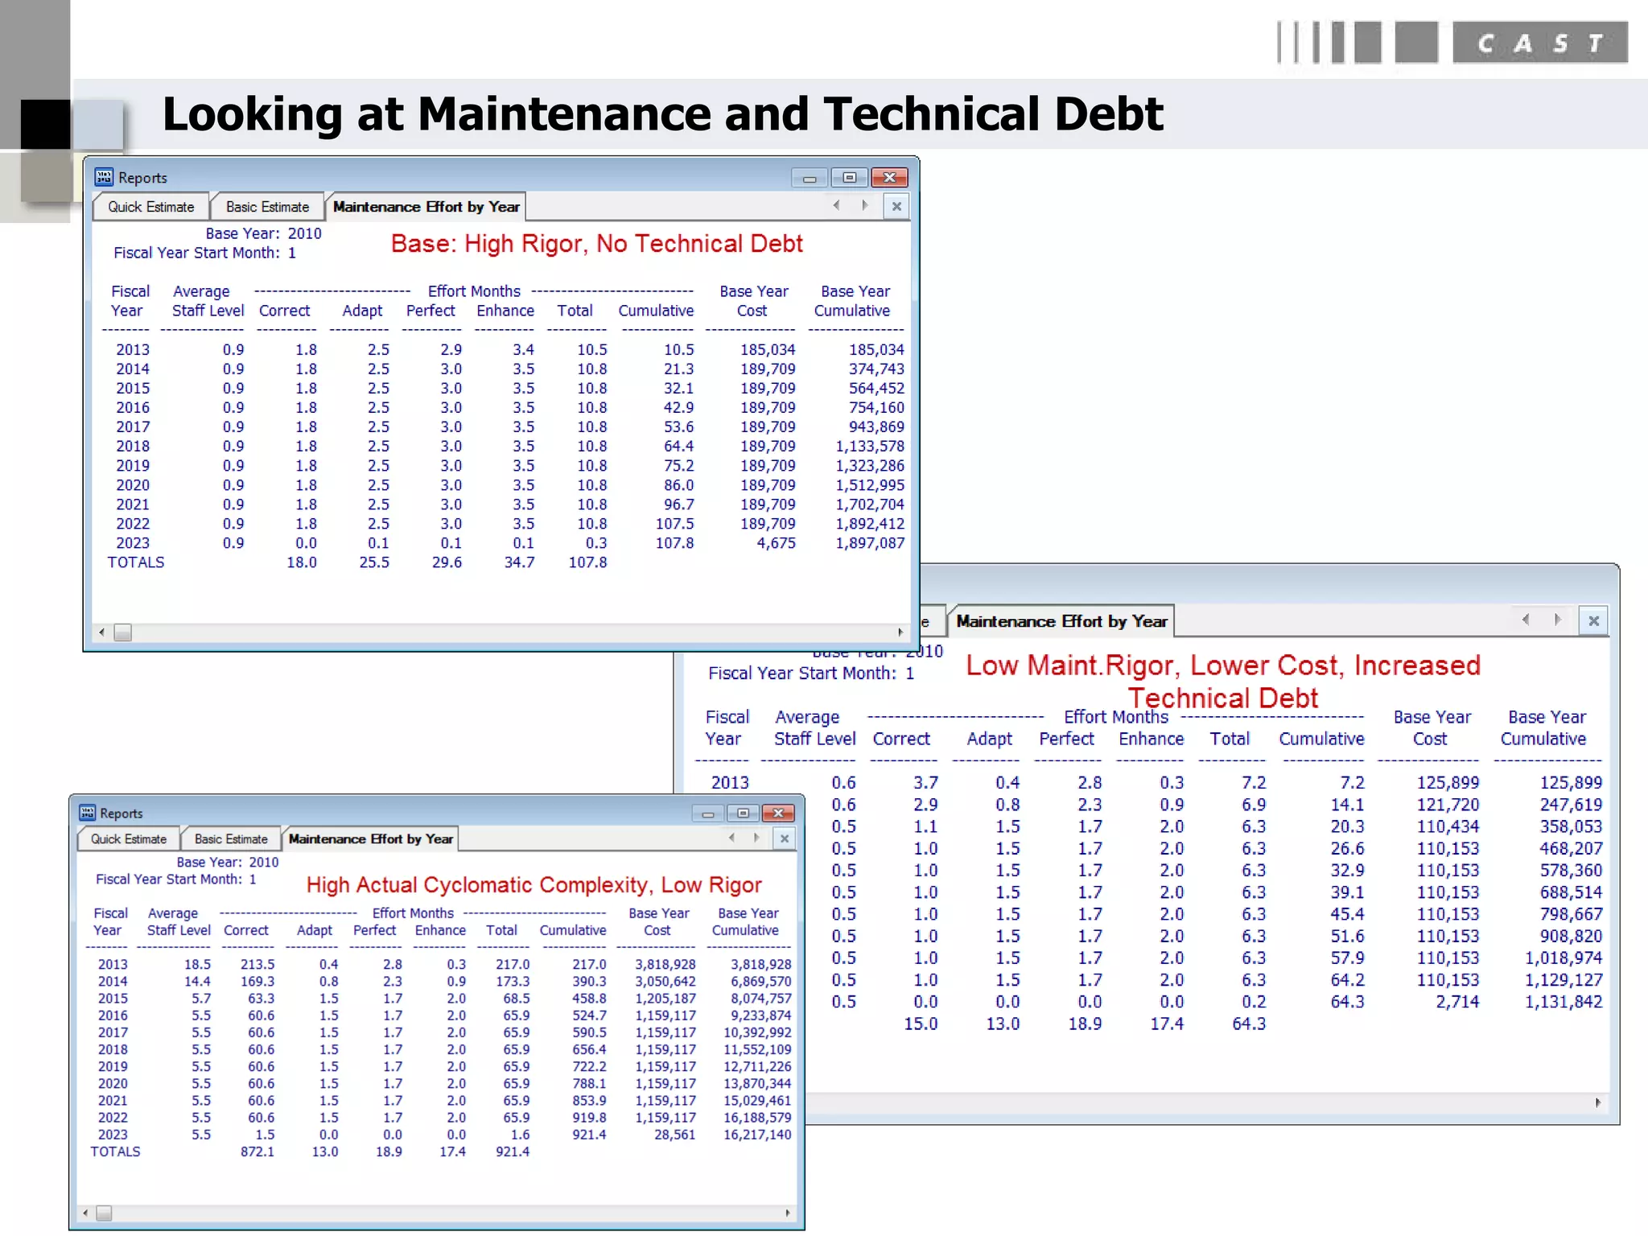
Task: Click horizontal scrollbar thumb in bottom-left window
Action: (x=104, y=1213)
